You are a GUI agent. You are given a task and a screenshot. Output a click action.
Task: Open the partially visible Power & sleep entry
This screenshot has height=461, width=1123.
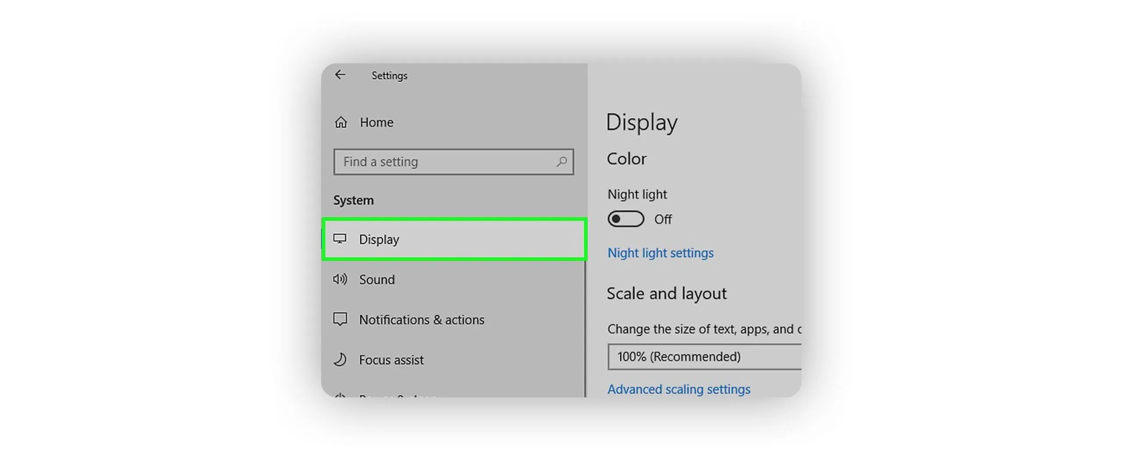coord(397,395)
